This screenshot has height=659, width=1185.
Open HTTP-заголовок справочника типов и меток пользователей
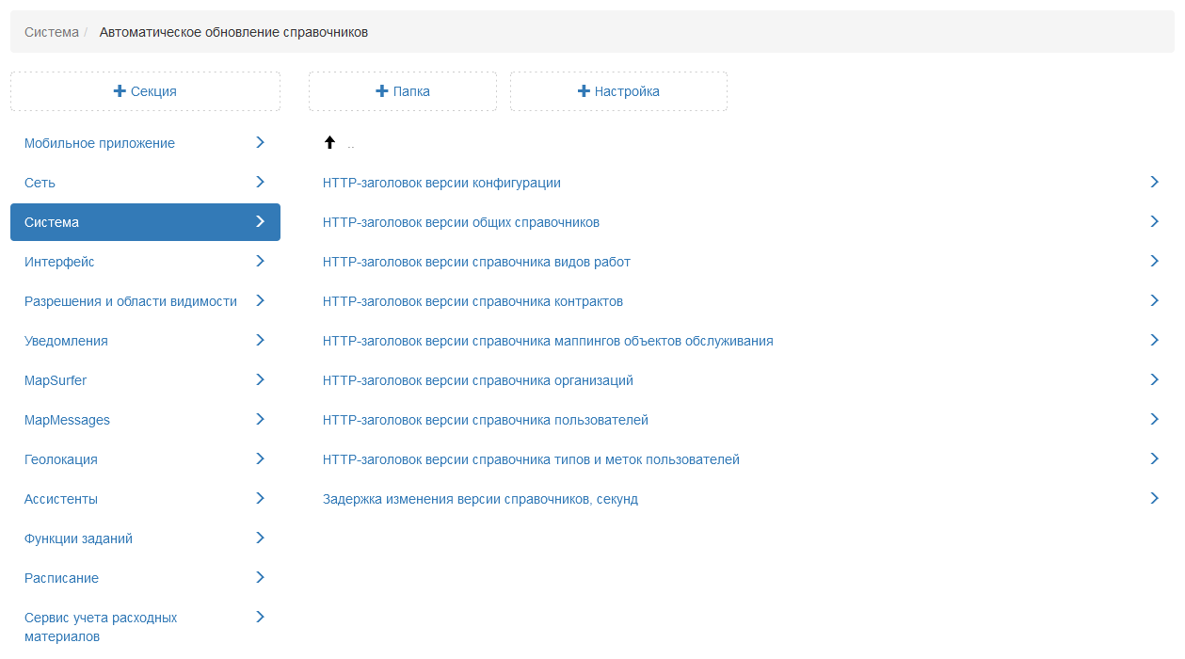tap(531, 459)
